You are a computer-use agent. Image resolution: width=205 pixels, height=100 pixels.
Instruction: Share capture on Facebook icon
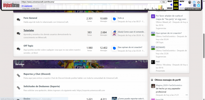[195, 5]
